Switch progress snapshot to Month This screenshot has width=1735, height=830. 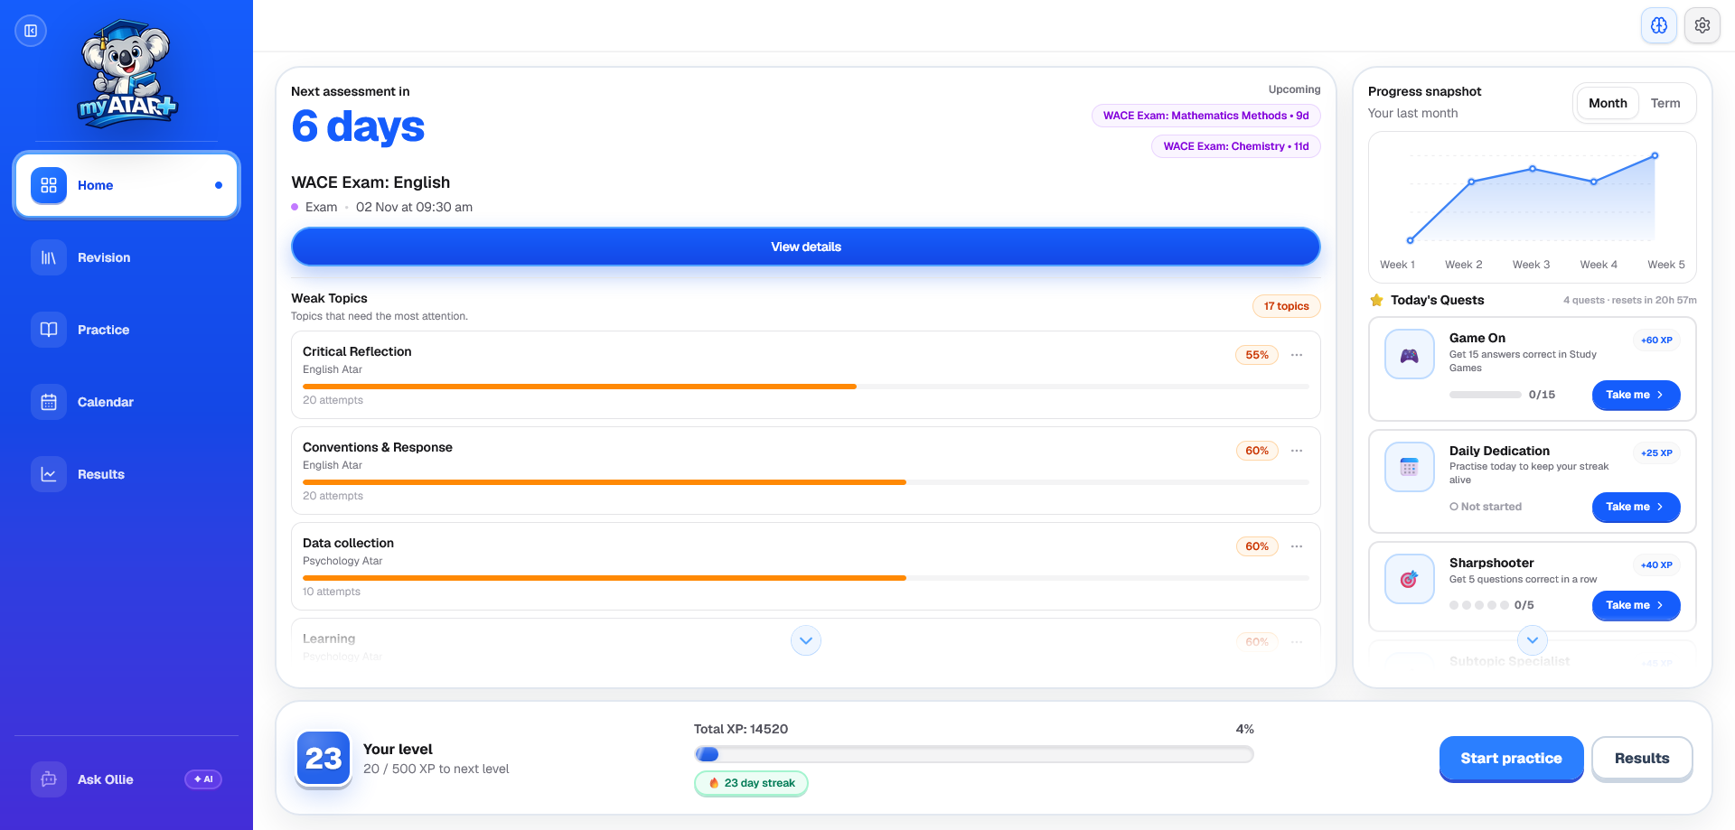pyautogui.click(x=1608, y=103)
